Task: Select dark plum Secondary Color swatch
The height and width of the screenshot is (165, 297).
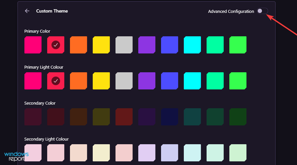Action: pos(33,117)
